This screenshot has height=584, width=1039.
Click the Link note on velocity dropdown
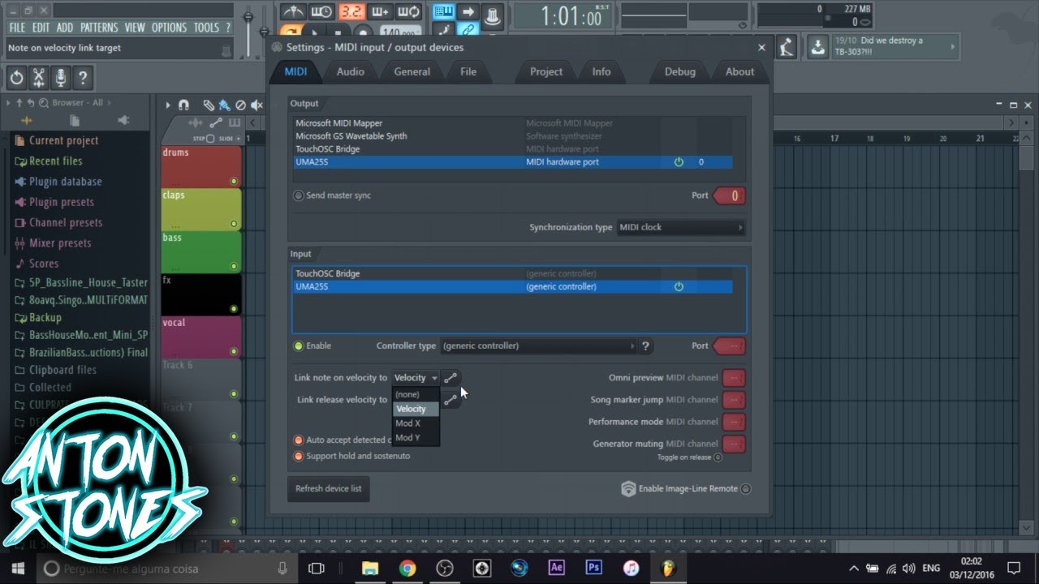416,377
